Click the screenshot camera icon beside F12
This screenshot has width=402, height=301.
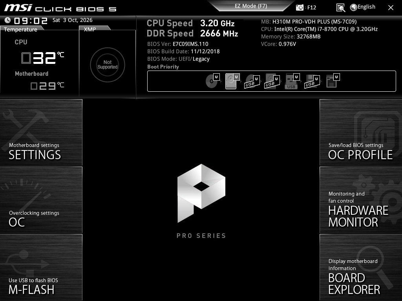click(x=300, y=7)
